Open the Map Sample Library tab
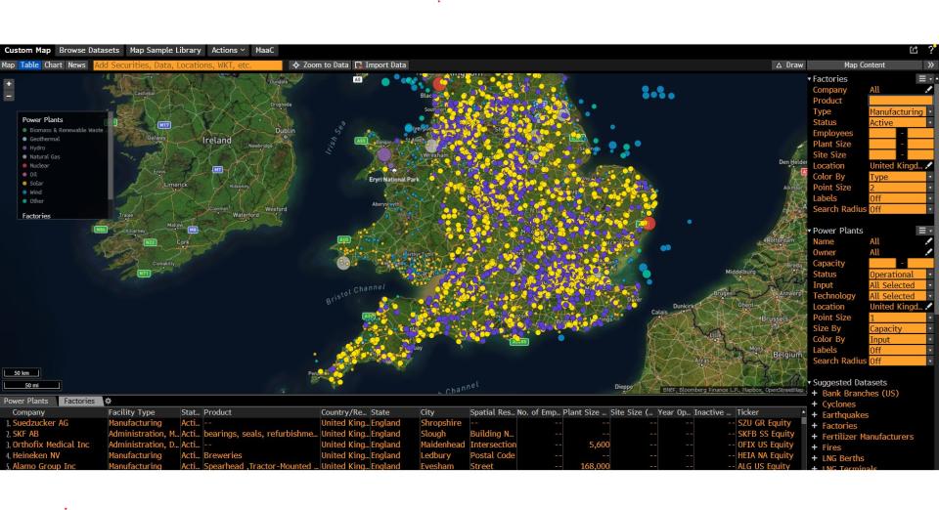This screenshot has height=510, width=939. point(164,50)
